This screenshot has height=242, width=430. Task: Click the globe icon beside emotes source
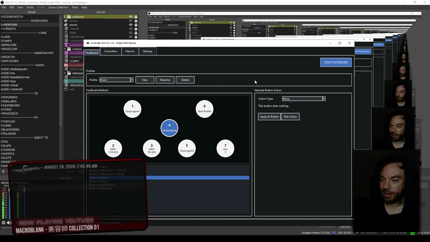66,25
